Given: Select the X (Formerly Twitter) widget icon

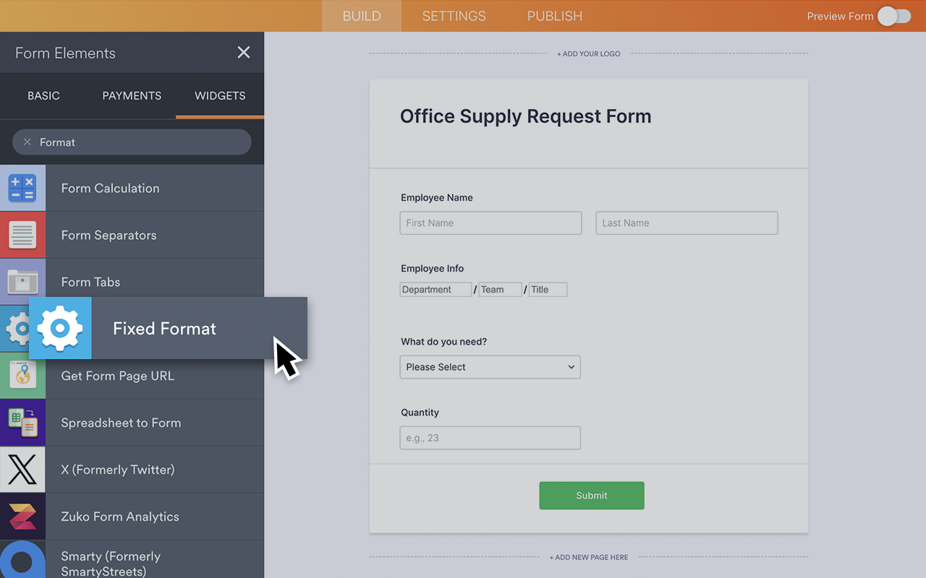Looking at the screenshot, I should tap(22, 469).
